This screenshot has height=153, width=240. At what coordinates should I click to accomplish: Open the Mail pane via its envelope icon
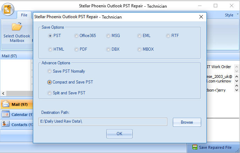point(6,104)
